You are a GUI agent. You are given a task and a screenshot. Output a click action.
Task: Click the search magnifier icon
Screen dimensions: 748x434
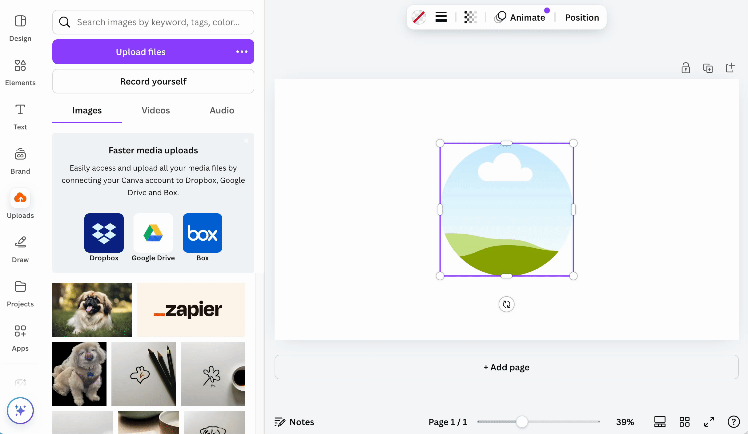click(65, 22)
